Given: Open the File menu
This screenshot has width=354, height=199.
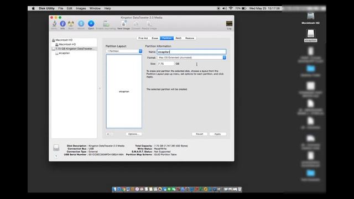Looking at the screenshot, I should pos(61,8).
